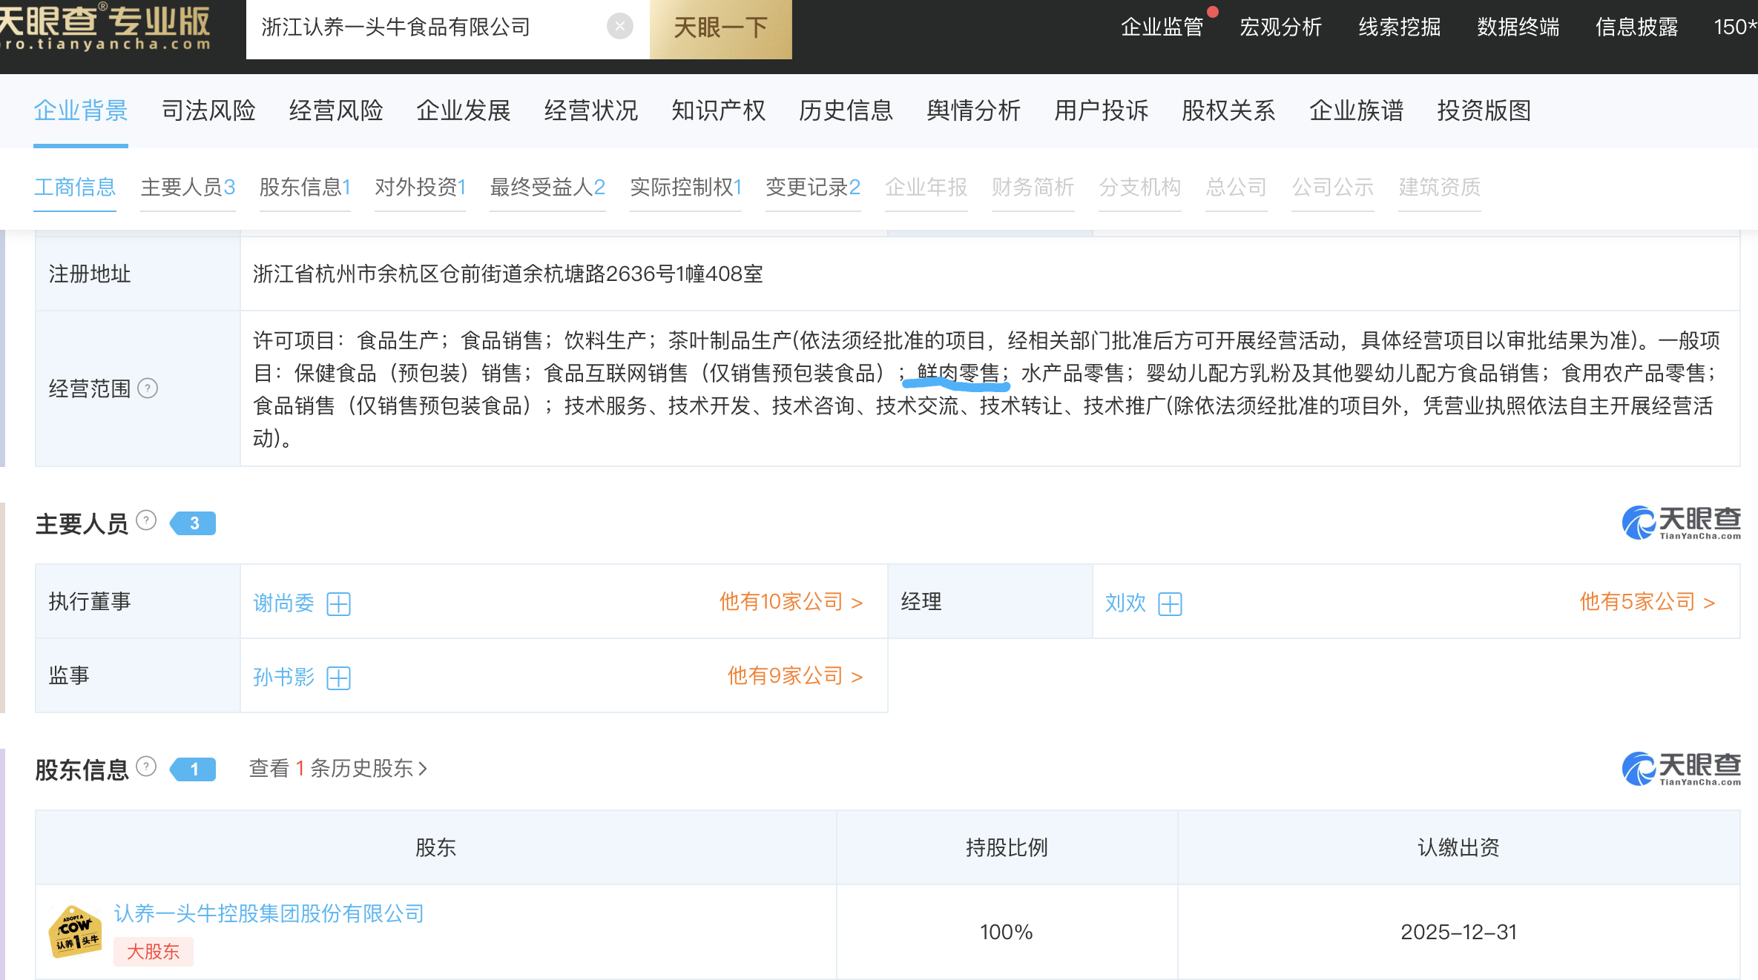
Task: Expand the plus icon next to 刘欢
Action: click(1170, 603)
